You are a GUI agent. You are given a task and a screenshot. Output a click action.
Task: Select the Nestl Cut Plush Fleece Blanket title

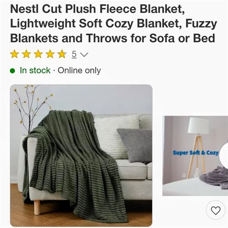(x=113, y=24)
